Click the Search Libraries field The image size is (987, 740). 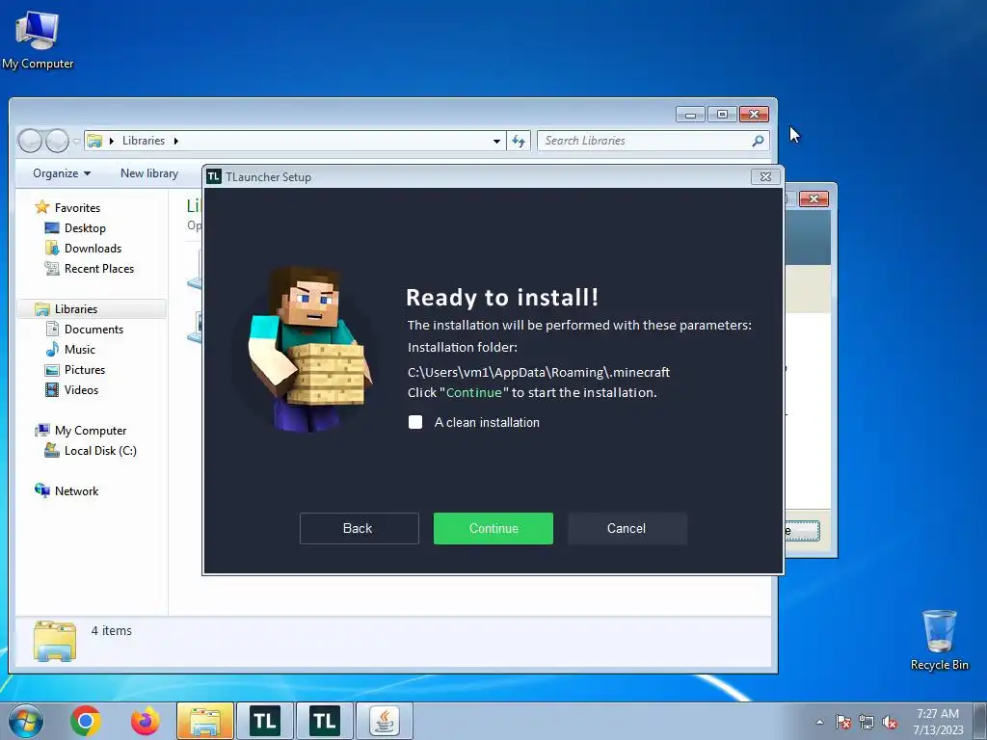(x=654, y=141)
